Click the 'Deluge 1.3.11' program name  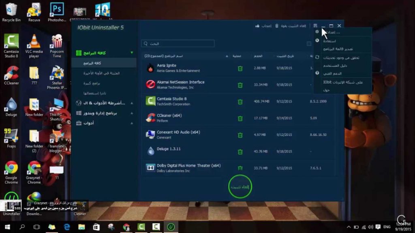click(169, 149)
